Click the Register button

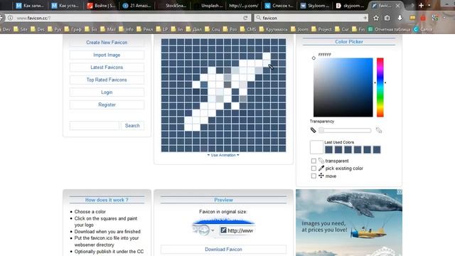tap(107, 105)
